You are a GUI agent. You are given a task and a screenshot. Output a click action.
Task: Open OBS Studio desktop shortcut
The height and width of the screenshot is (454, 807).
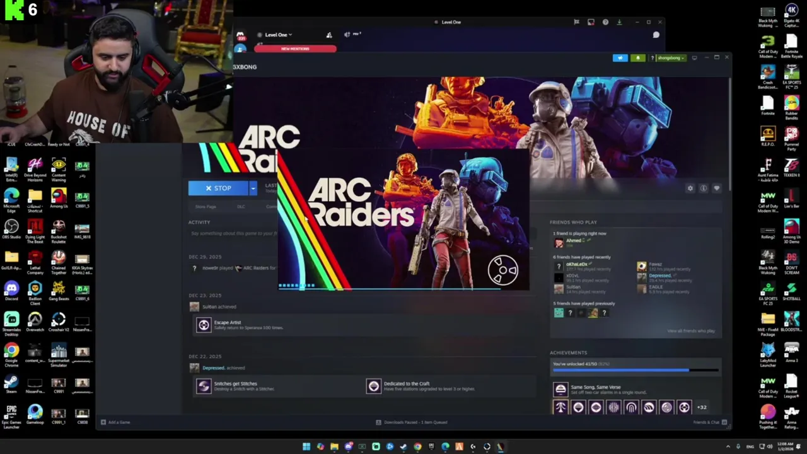tap(11, 230)
